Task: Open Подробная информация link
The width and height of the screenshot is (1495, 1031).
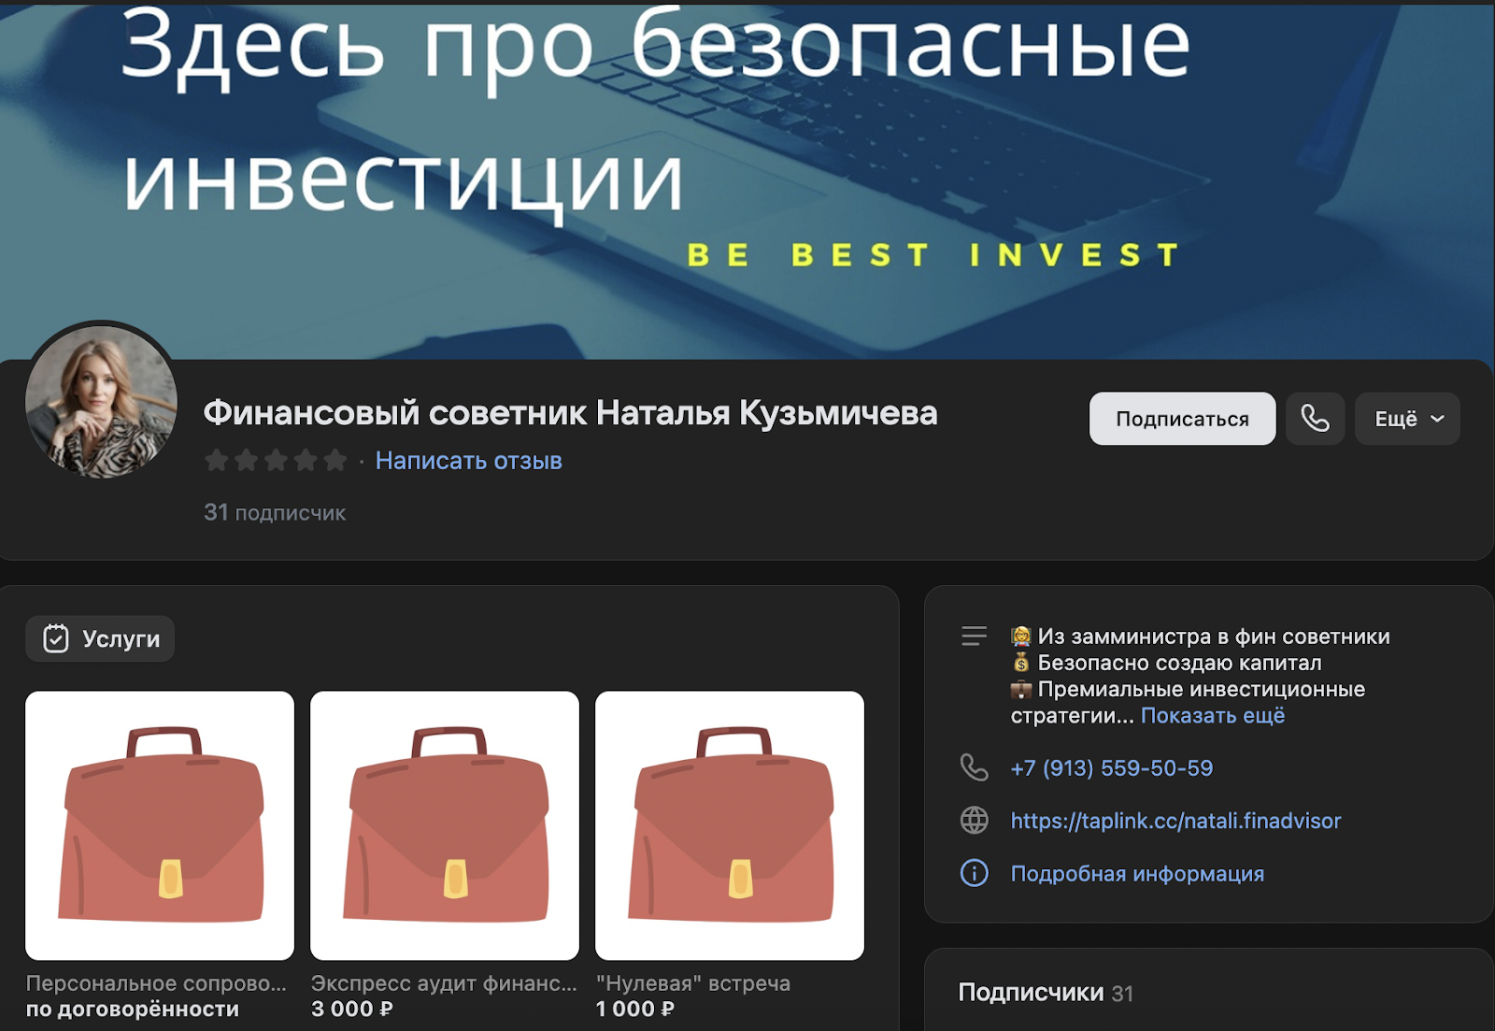Action: click(x=1137, y=874)
